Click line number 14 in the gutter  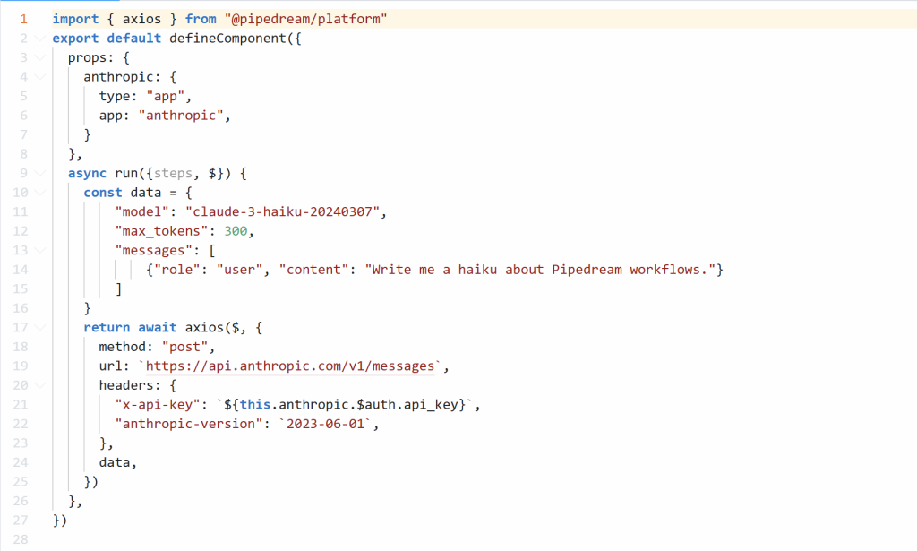click(x=21, y=270)
